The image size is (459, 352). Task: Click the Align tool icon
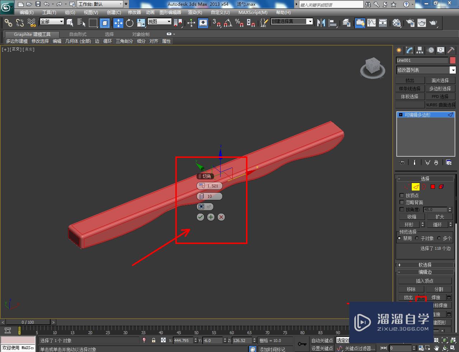tap(333, 23)
